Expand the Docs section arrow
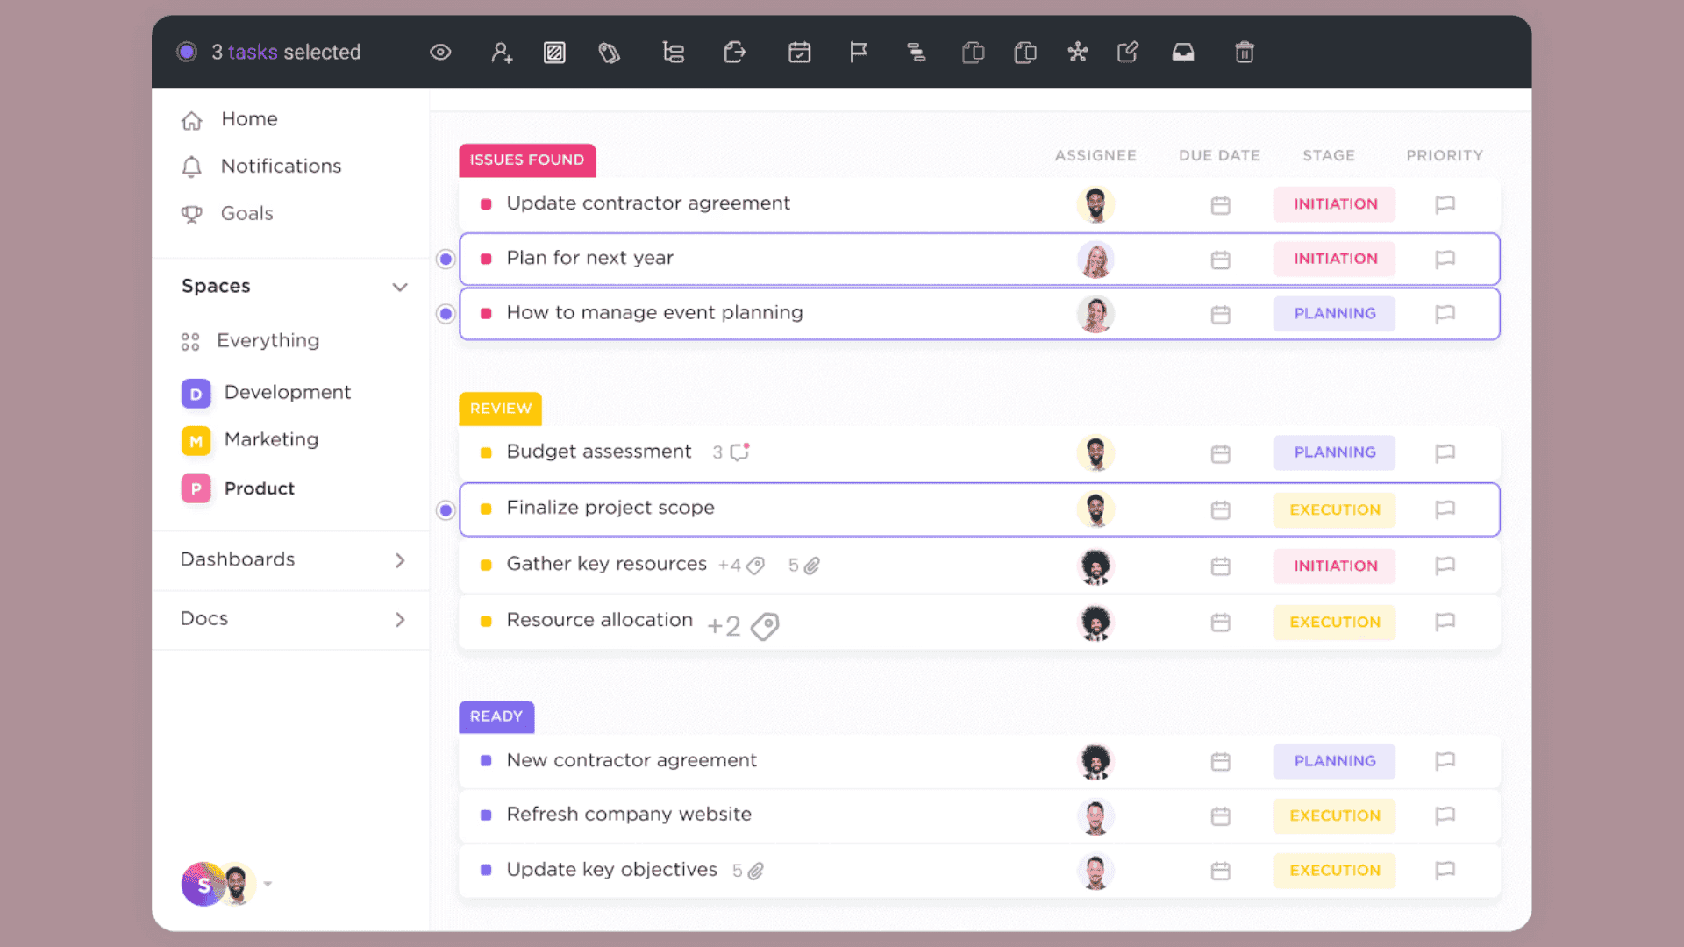The width and height of the screenshot is (1684, 947). point(400,620)
